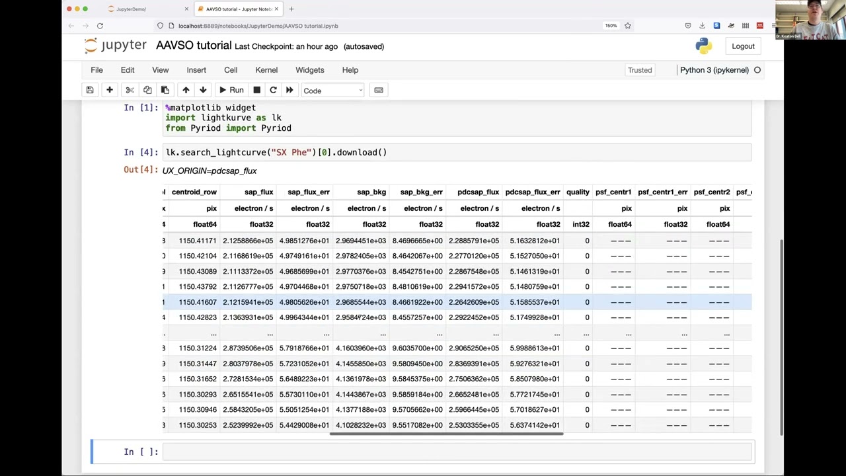
Task: Open the File menu
Action: 96,70
